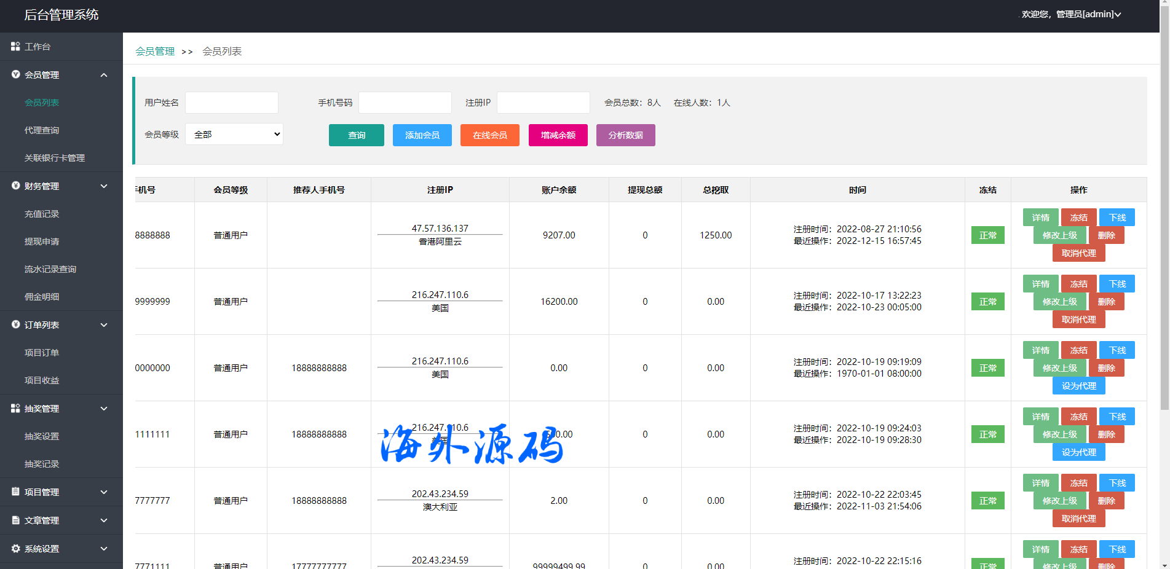Click the 工作台 dashboard icon in sidebar
Image resolution: width=1170 pixels, height=569 pixels.
click(x=15, y=47)
